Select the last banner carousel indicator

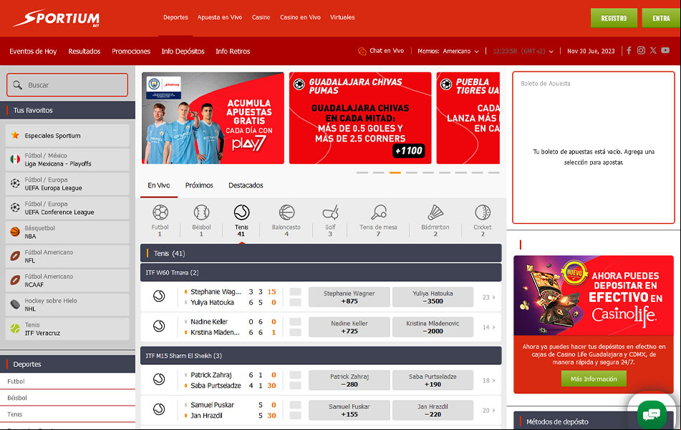tap(494, 172)
